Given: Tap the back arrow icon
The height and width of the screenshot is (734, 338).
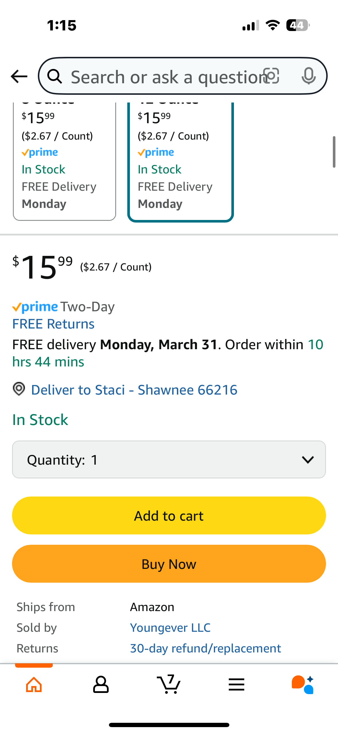Looking at the screenshot, I should (x=19, y=76).
